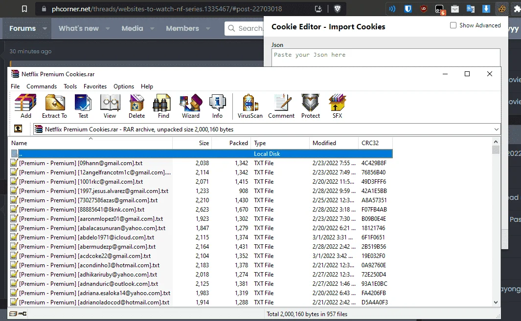Select the parent folder '..' row
This screenshot has height=321, width=521.
click(x=202, y=154)
